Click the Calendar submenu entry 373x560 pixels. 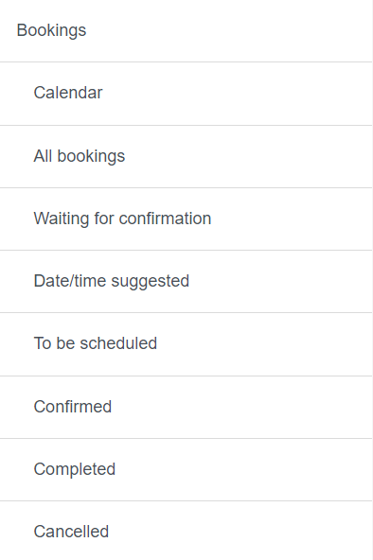coord(186,94)
